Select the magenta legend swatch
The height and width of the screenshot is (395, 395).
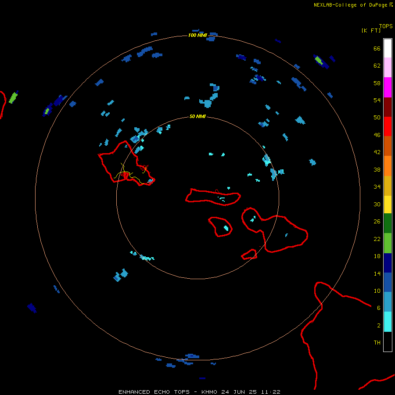[x=388, y=87]
